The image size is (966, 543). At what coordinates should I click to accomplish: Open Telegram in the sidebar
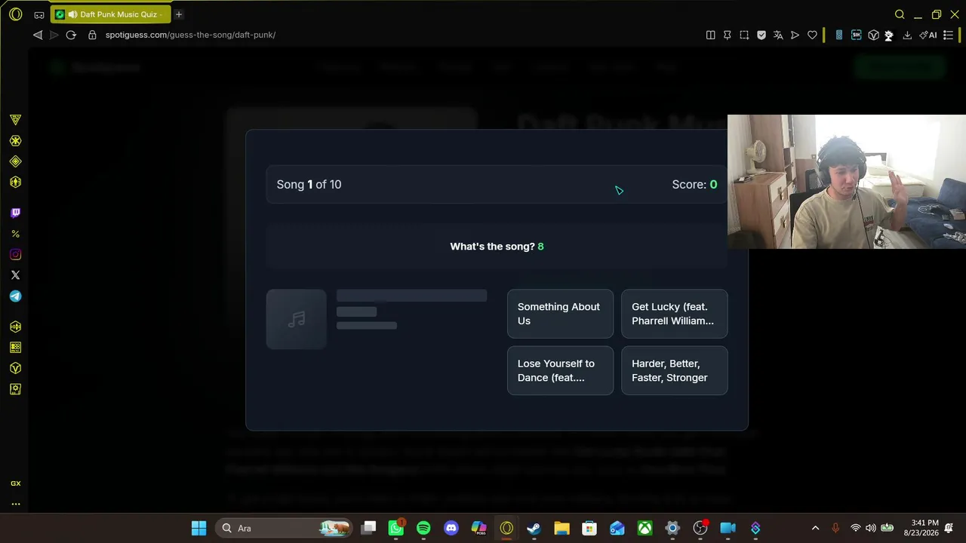[x=15, y=296]
